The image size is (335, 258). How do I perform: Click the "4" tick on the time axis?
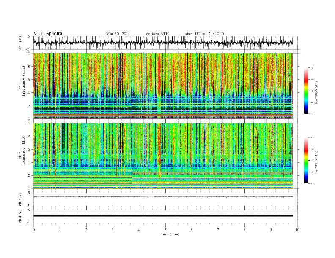point(139,230)
